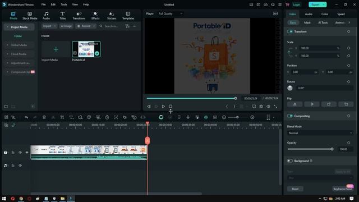359x202 pixels.
Task: Toggle the Scale lock aspect ratio icon
Action: [x=289, y=52]
